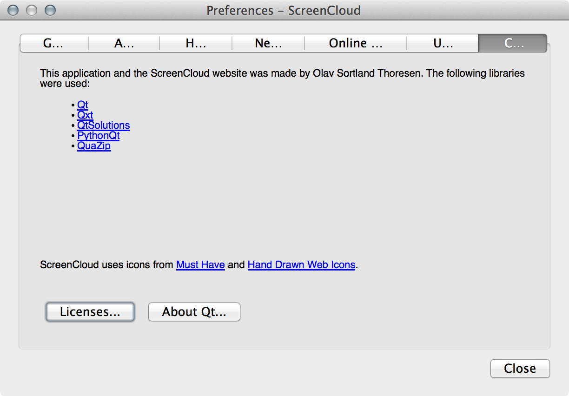Open the Must Have icons link
Viewport: 569px width, 396px height.
click(200, 265)
